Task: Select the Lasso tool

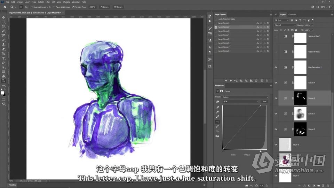Action: coord(3,26)
